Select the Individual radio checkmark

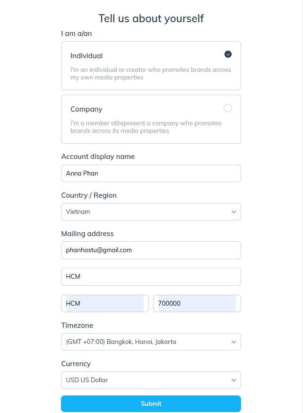pyautogui.click(x=228, y=54)
